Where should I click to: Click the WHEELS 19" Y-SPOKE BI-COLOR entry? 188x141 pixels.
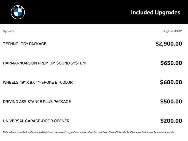pos(38,82)
